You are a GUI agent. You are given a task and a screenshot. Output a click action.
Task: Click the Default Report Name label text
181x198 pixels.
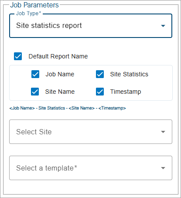[x=58, y=56]
